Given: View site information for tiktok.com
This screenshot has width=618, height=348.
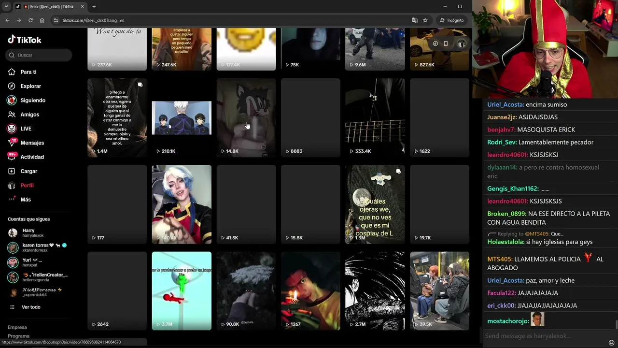Looking at the screenshot, I should pos(56,20).
